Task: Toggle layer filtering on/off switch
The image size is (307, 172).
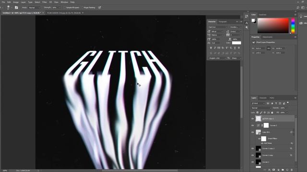Action: [288, 102]
